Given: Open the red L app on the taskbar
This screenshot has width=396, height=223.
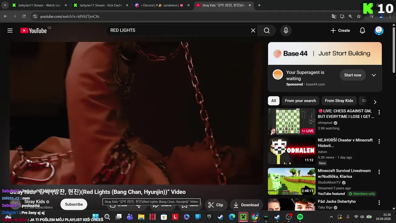Looking at the screenshot, I should click(x=175, y=217).
